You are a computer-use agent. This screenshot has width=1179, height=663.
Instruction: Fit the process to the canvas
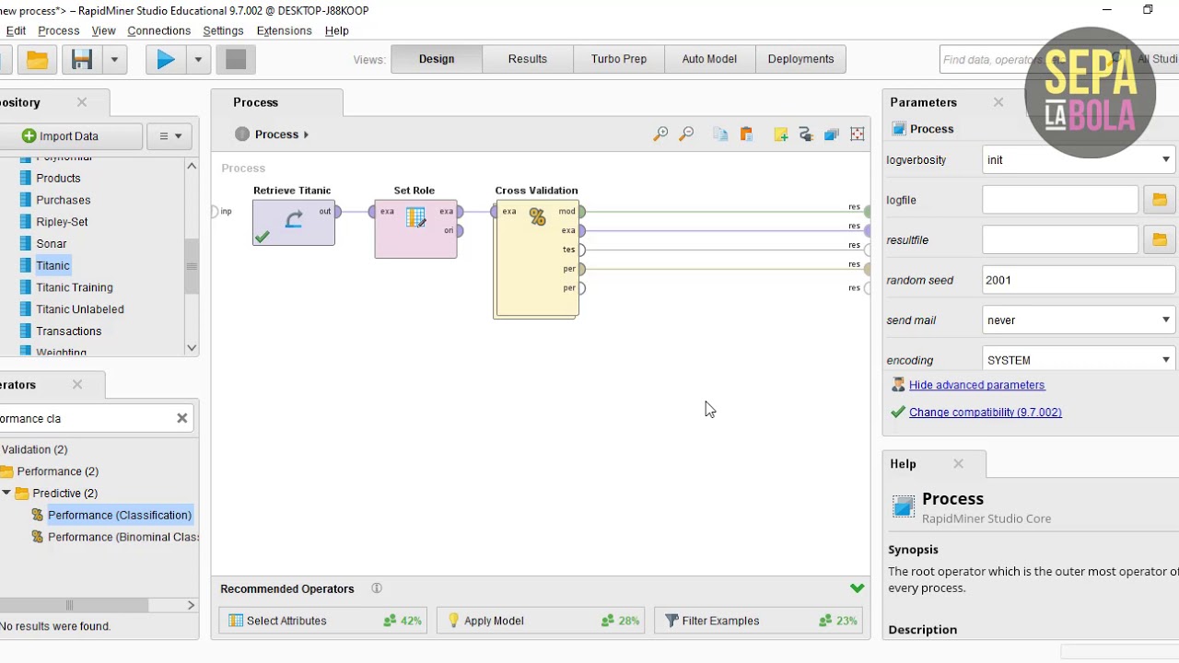[x=858, y=134]
